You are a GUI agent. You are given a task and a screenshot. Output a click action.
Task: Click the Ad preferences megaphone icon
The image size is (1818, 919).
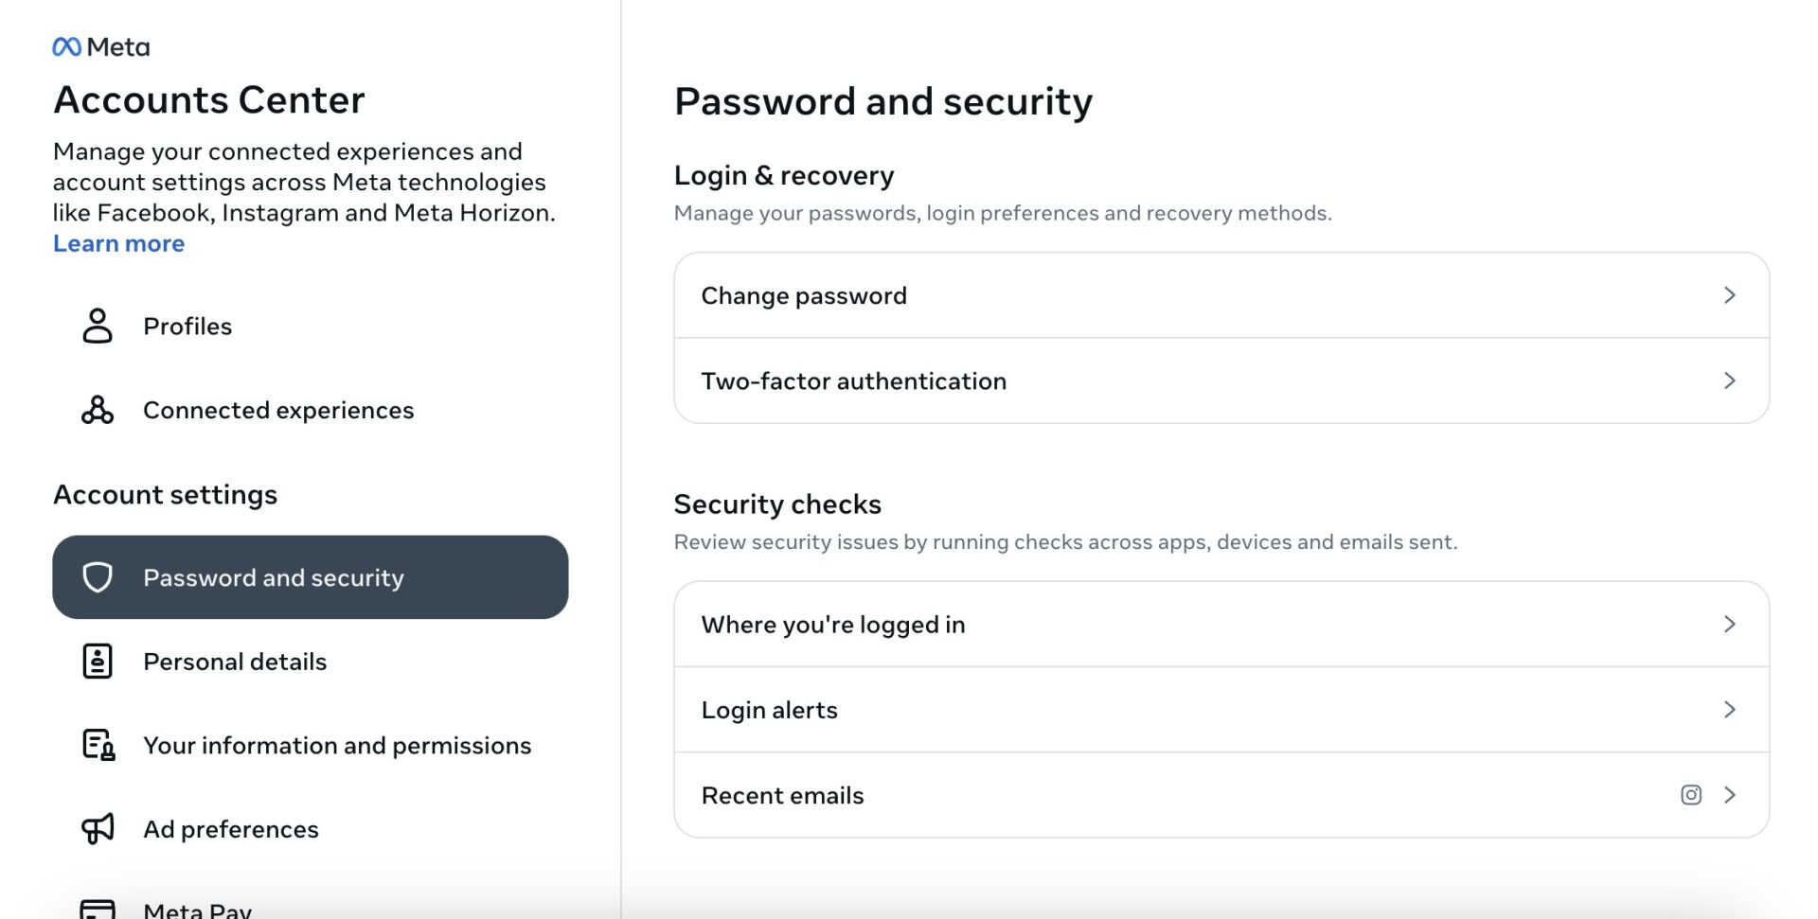tap(98, 828)
